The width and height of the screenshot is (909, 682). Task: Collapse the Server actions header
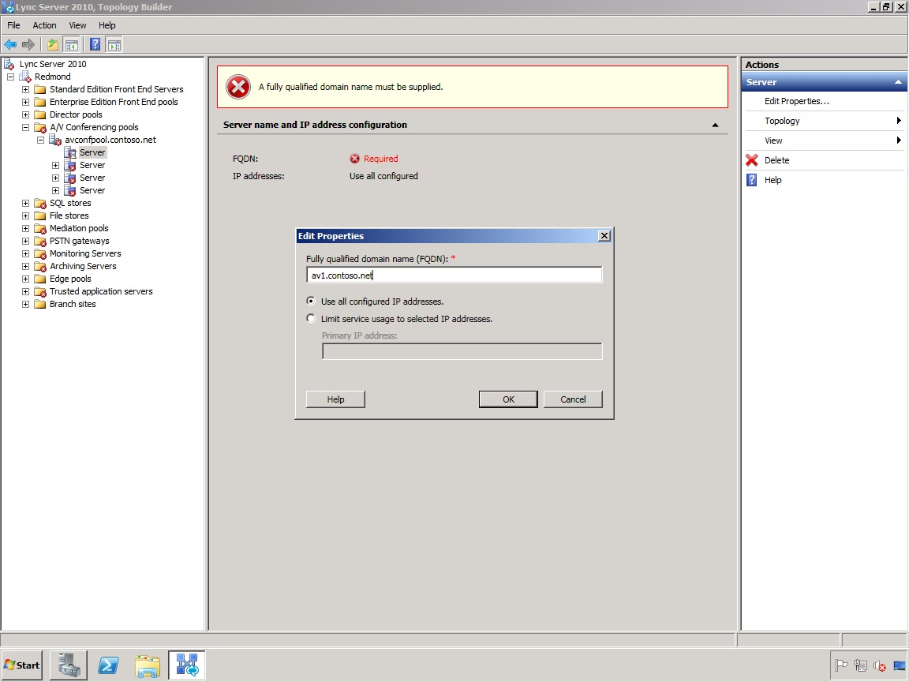[898, 82]
